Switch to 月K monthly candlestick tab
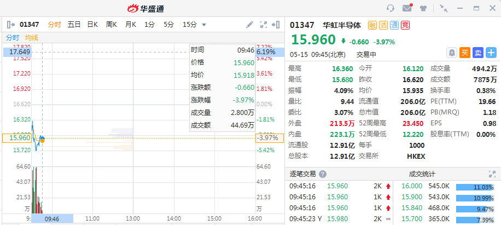Screen dimensions: 501x225 [130, 25]
